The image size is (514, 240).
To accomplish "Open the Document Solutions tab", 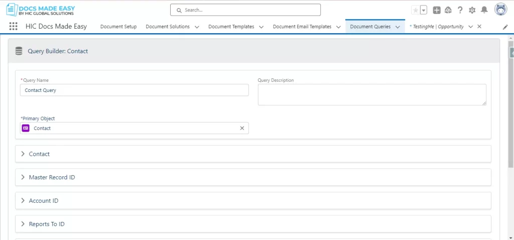I will pos(168,27).
